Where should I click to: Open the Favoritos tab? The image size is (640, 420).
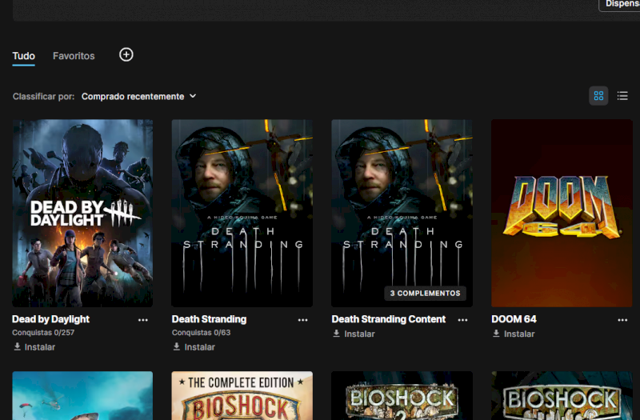coord(74,56)
